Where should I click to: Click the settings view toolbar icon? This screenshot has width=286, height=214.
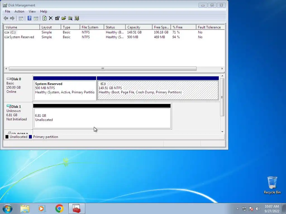(x=77, y=18)
